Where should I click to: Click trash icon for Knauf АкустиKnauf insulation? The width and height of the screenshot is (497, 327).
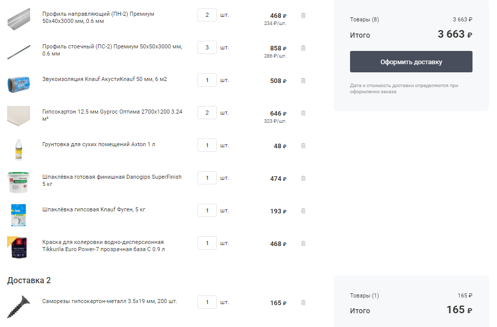click(x=303, y=80)
